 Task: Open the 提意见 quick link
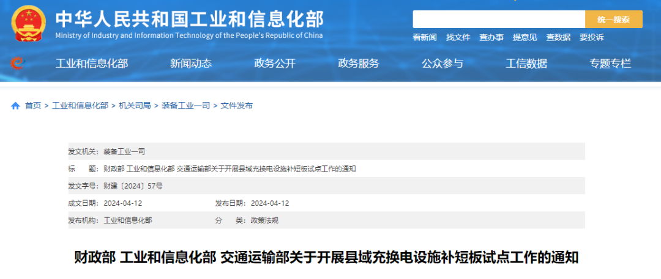tap(525, 37)
